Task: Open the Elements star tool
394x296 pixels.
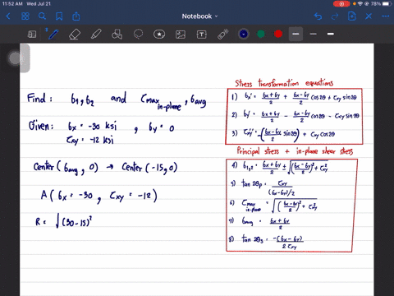Action: [159, 35]
